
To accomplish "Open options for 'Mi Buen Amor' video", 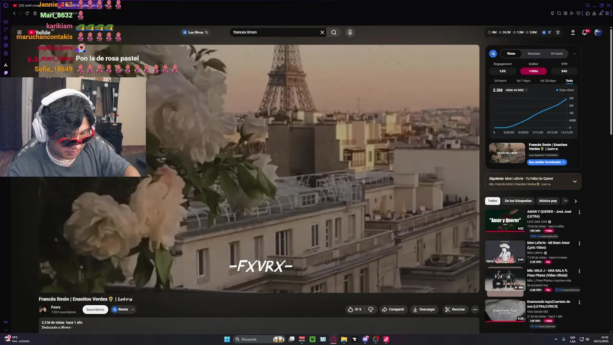I will coord(579,243).
